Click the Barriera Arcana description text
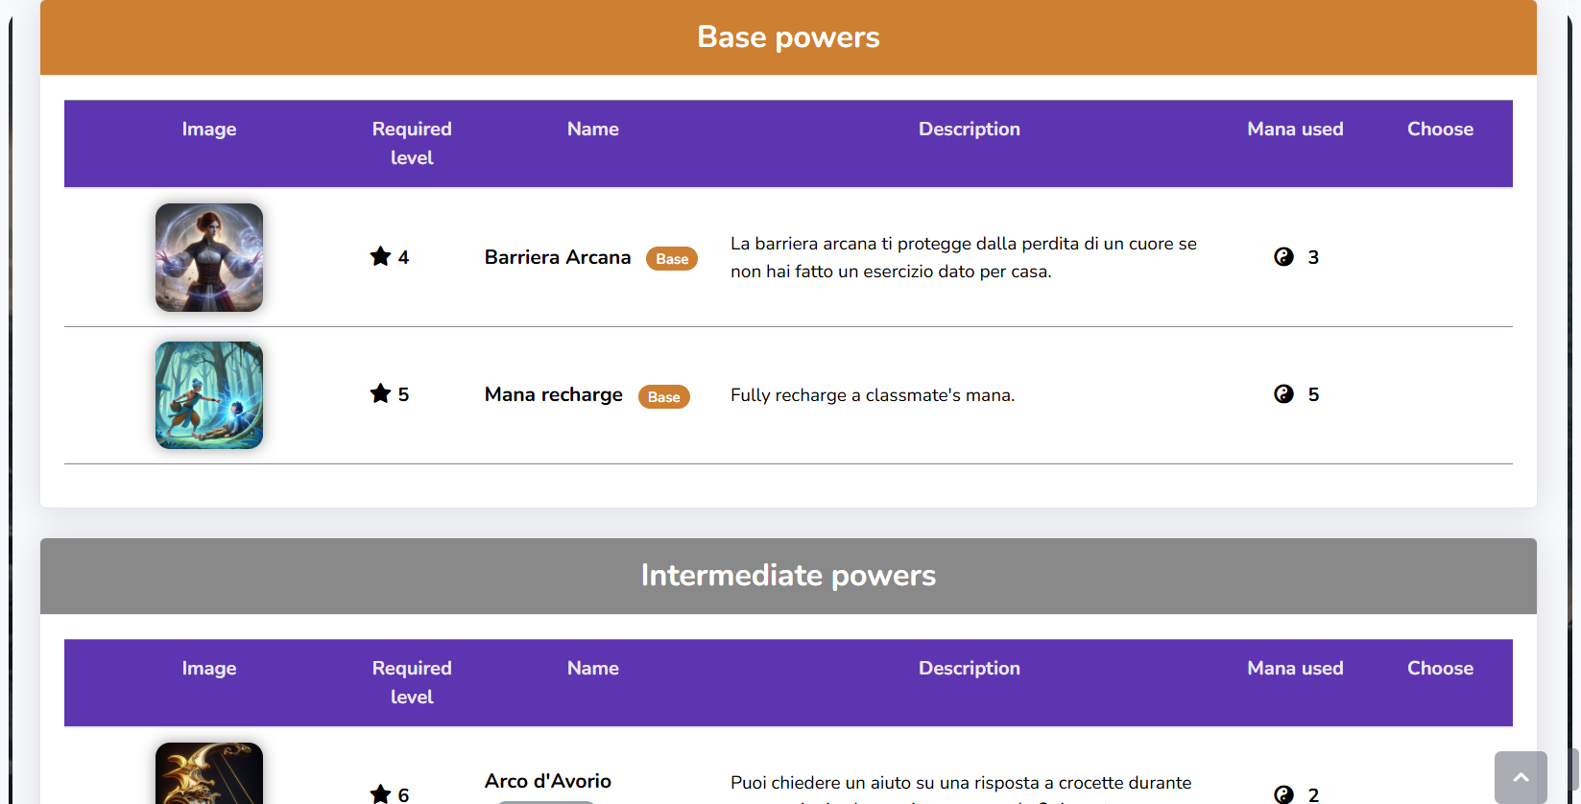This screenshot has width=1581, height=804. coord(964,257)
